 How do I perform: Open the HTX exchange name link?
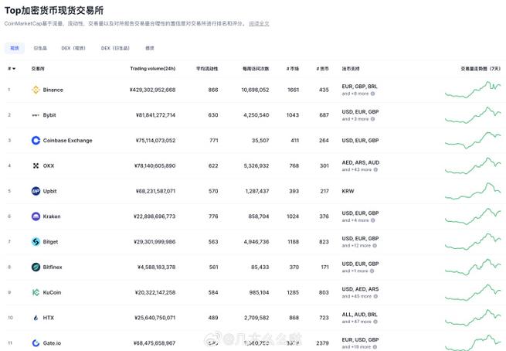(x=49, y=318)
